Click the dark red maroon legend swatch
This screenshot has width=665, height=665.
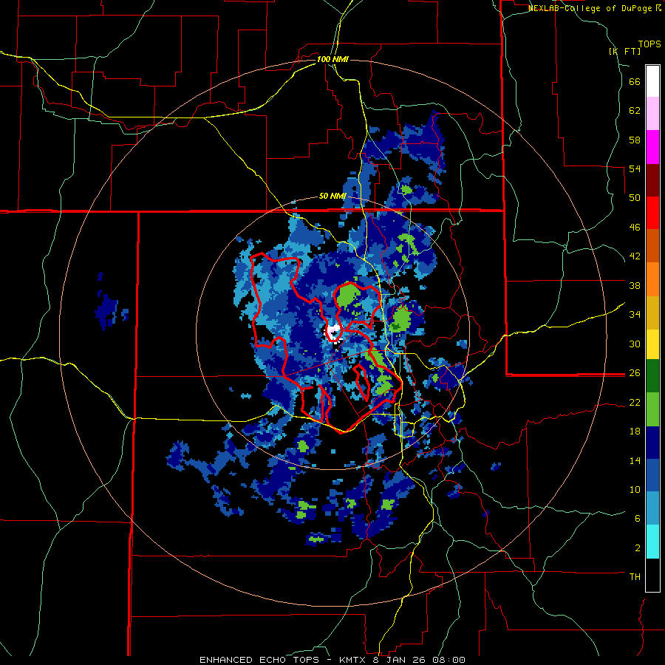tap(652, 180)
